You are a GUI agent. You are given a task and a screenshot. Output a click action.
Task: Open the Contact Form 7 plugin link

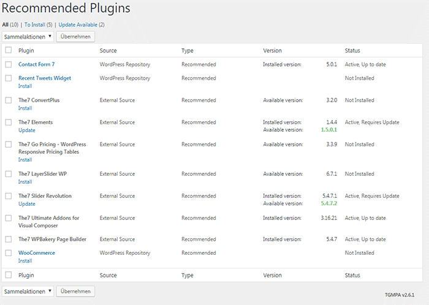[x=36, y=64]
